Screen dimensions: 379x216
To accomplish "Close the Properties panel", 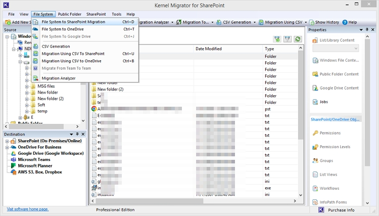I will click(x=372, y=30).
